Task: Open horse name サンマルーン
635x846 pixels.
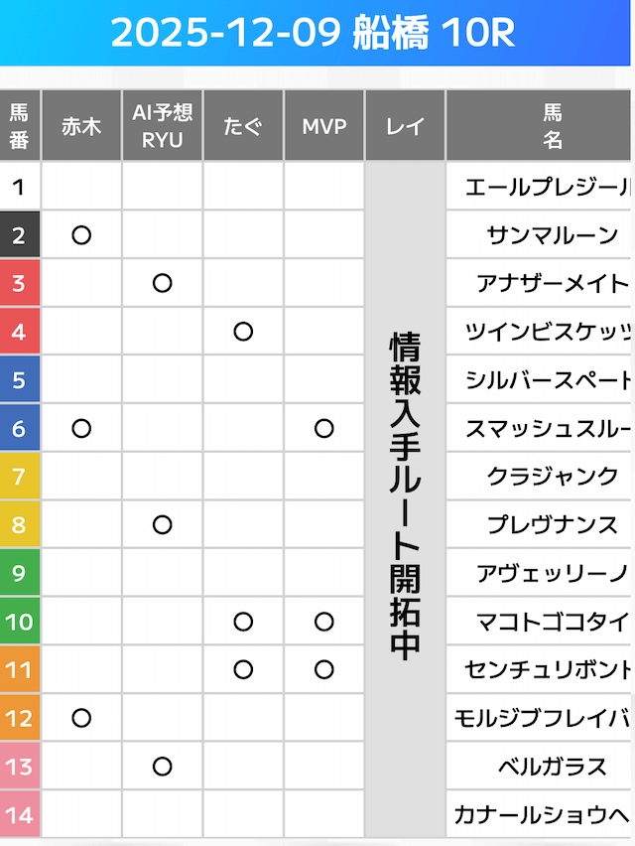Action: (x=552, y=235)
